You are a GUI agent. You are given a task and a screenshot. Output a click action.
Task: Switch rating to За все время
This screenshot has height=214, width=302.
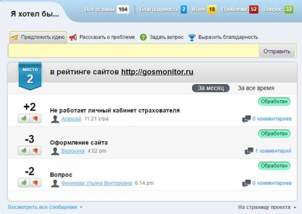coord(256,88)
